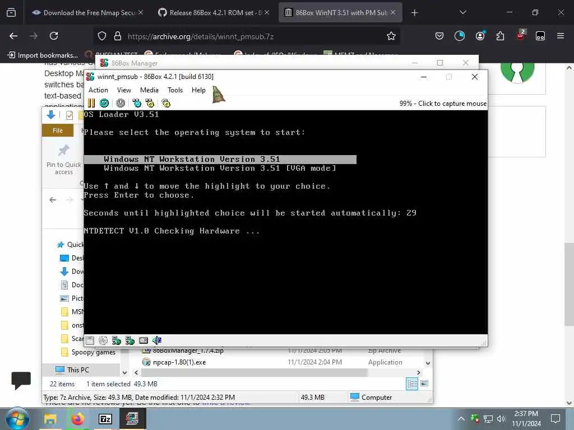Viewport: 574px width, 430px height.
Task: Open the Tools menu in 86Box
Action: pos(175,90)
